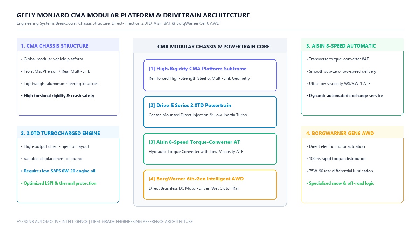This screenshot has width=420, height=236.
Task: Select '[1] High-Rigidity CMA Platform Subframe' card title
Action: point(198,69)
